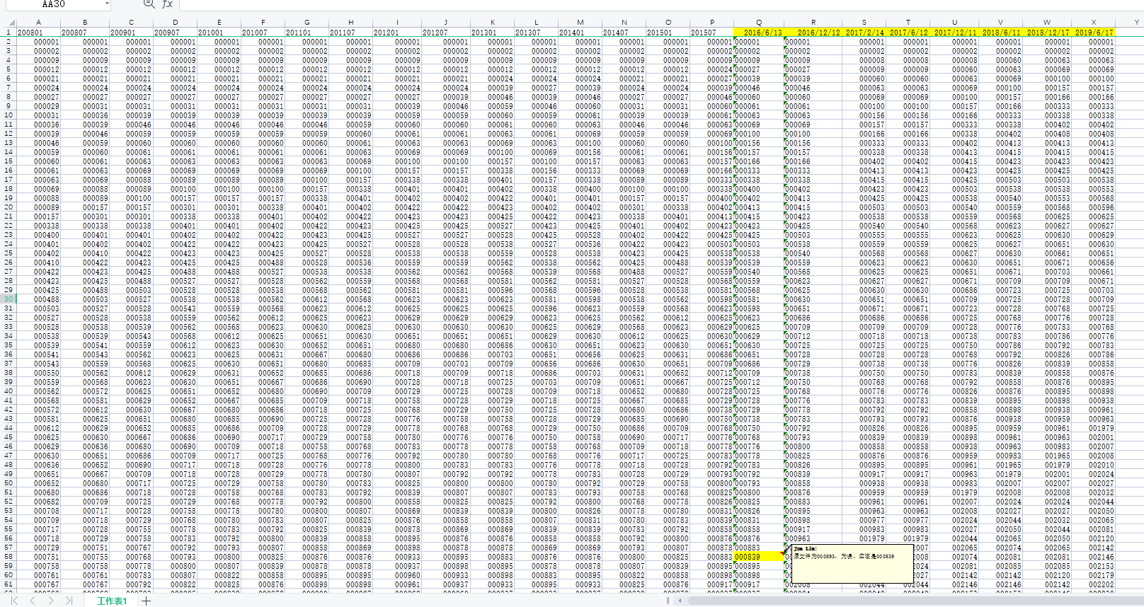
Task: Select column A header
Action: click(x=38, y=23)
